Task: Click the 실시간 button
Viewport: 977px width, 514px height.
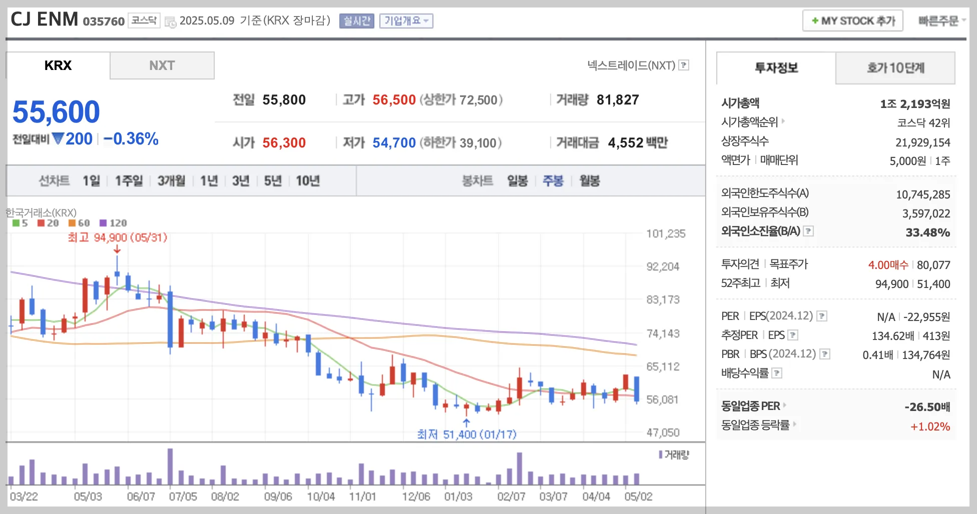Action: tap(357, 21)
